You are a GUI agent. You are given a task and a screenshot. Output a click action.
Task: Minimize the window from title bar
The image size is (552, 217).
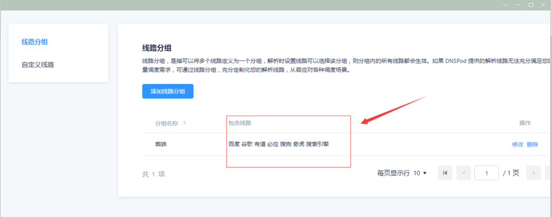pyautogui.click(x=518, y=4)
